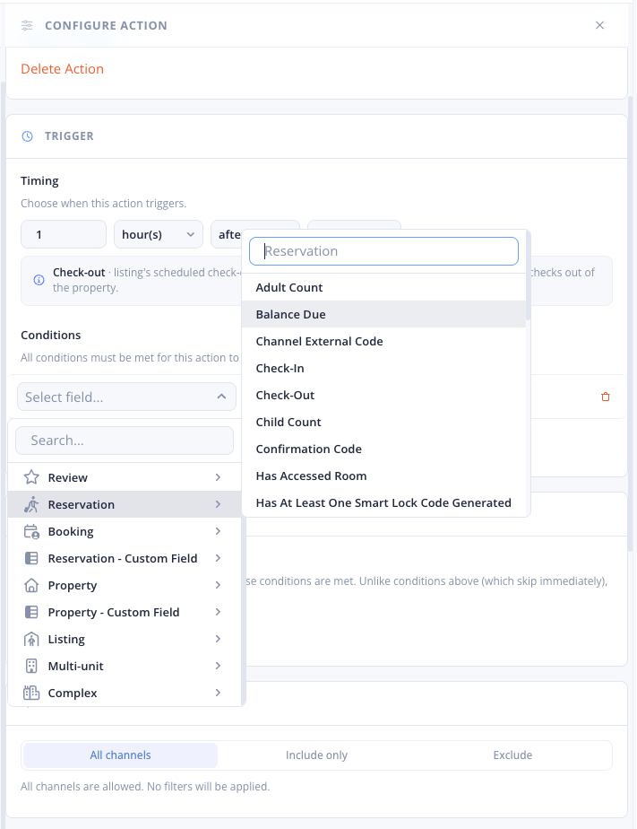Expand the Multi-unit submenu chevron
This screenshot has width=637, height=829.
(218, 666)
